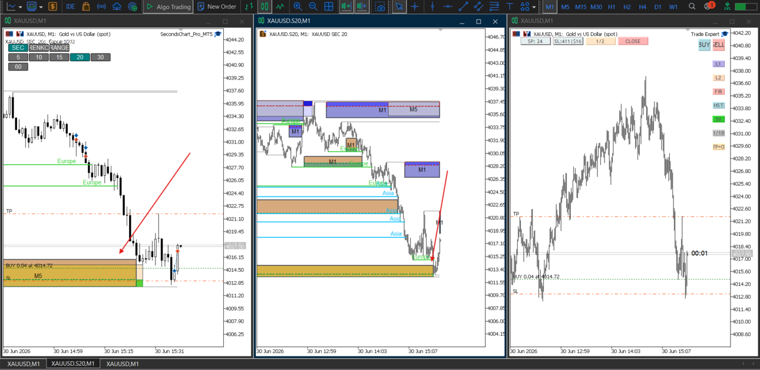This screenshot has height=370, width=760.
Task: Click the New Order button
Action: pyautogui.click(x=217, y=6)
